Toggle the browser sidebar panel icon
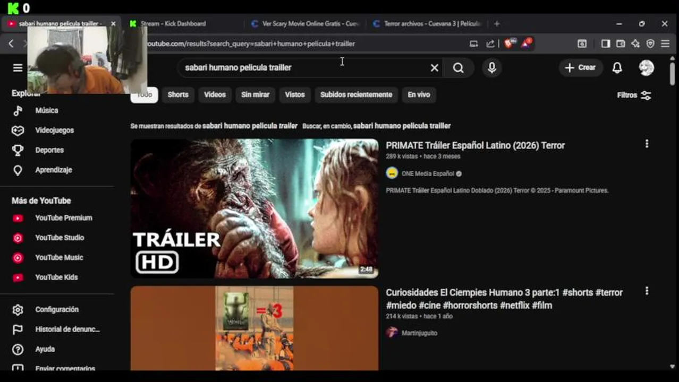The height and width of the screenshot is (382, 679). coord(605,44)
